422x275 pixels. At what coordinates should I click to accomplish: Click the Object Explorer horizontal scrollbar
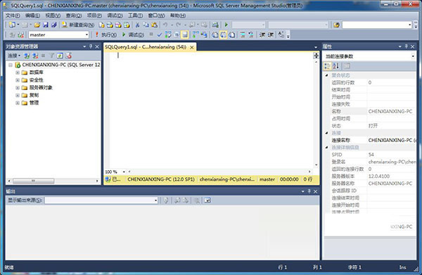53,181
